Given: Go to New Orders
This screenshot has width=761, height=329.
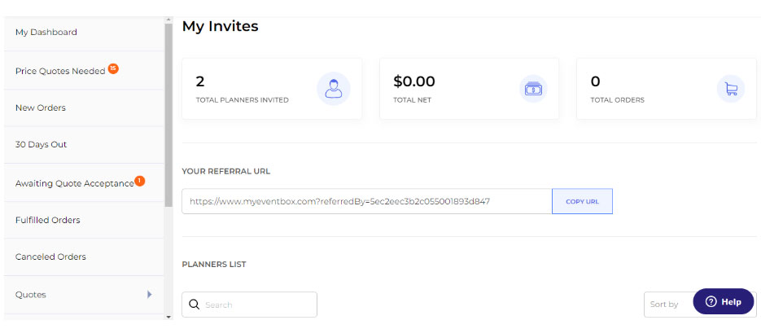Looking at the screenshot, I should (x=41, y=107).
